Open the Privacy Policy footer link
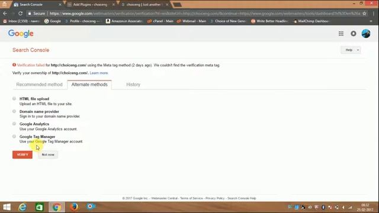The width and height of the screenshot is (379, 213). 215,198
